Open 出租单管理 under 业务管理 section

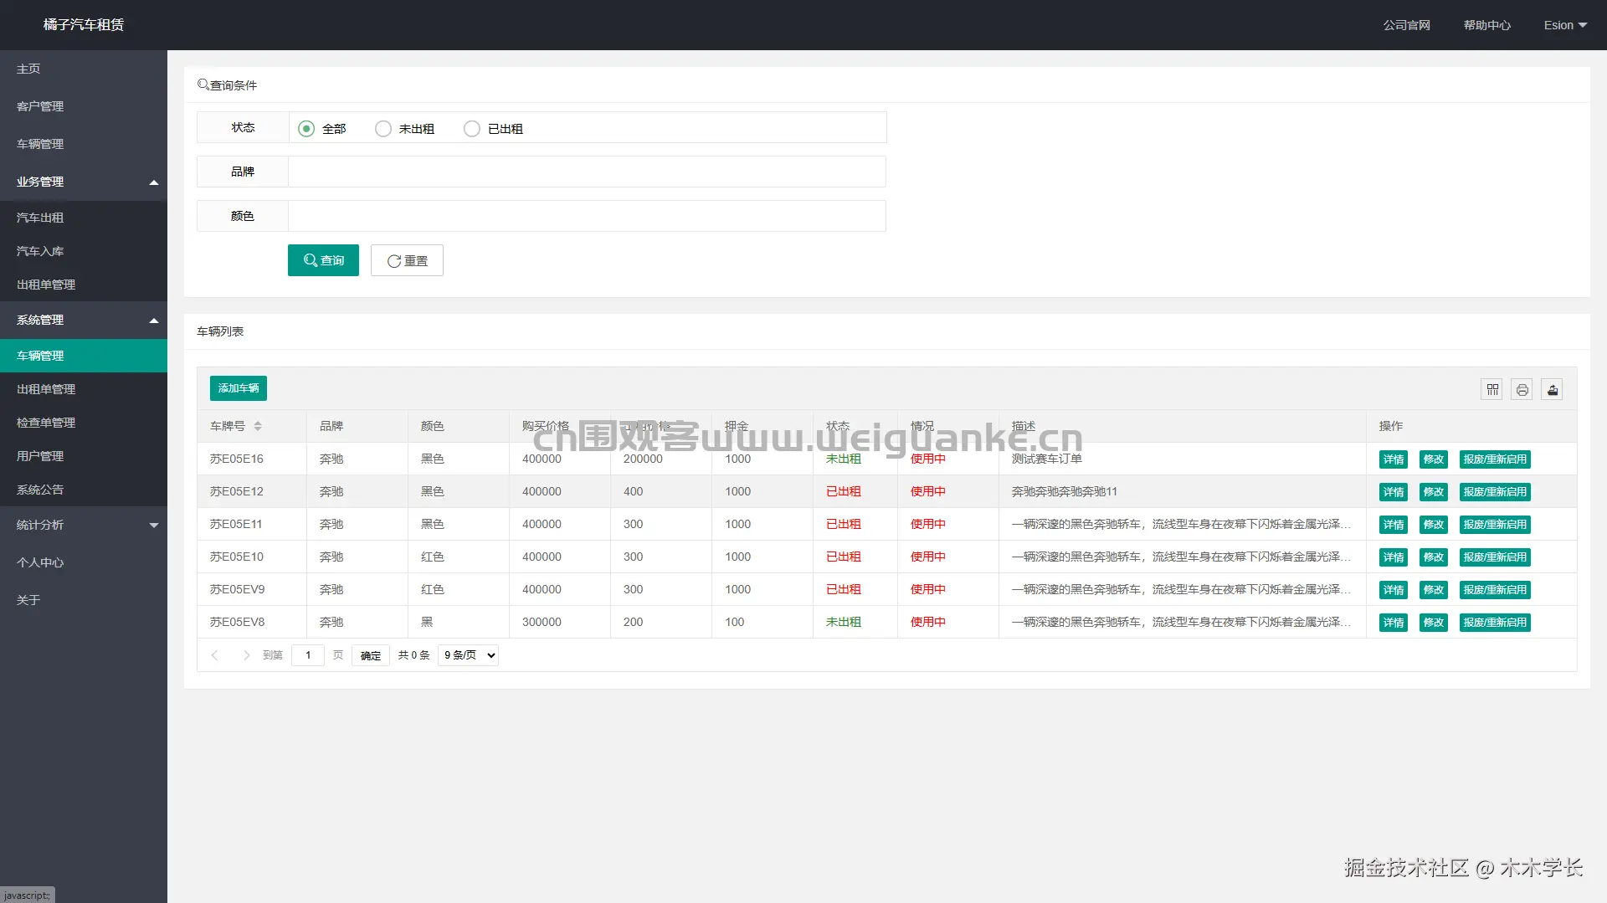84,285
